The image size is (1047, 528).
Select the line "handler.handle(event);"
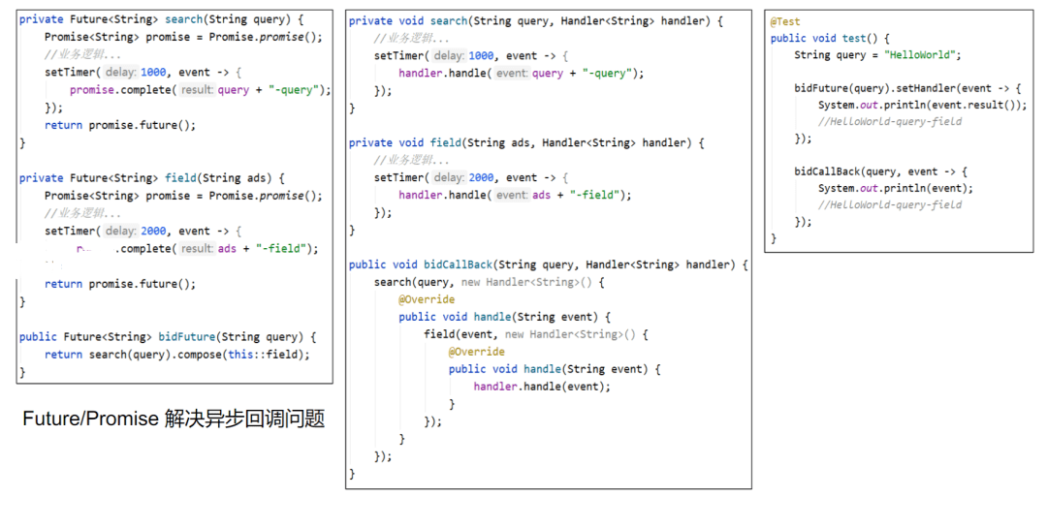[542, 386]
